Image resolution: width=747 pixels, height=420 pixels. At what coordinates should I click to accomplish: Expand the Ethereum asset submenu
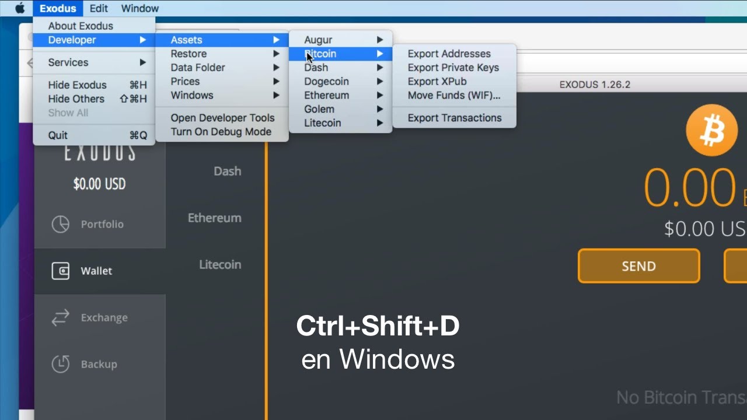[x=340, y=96]
